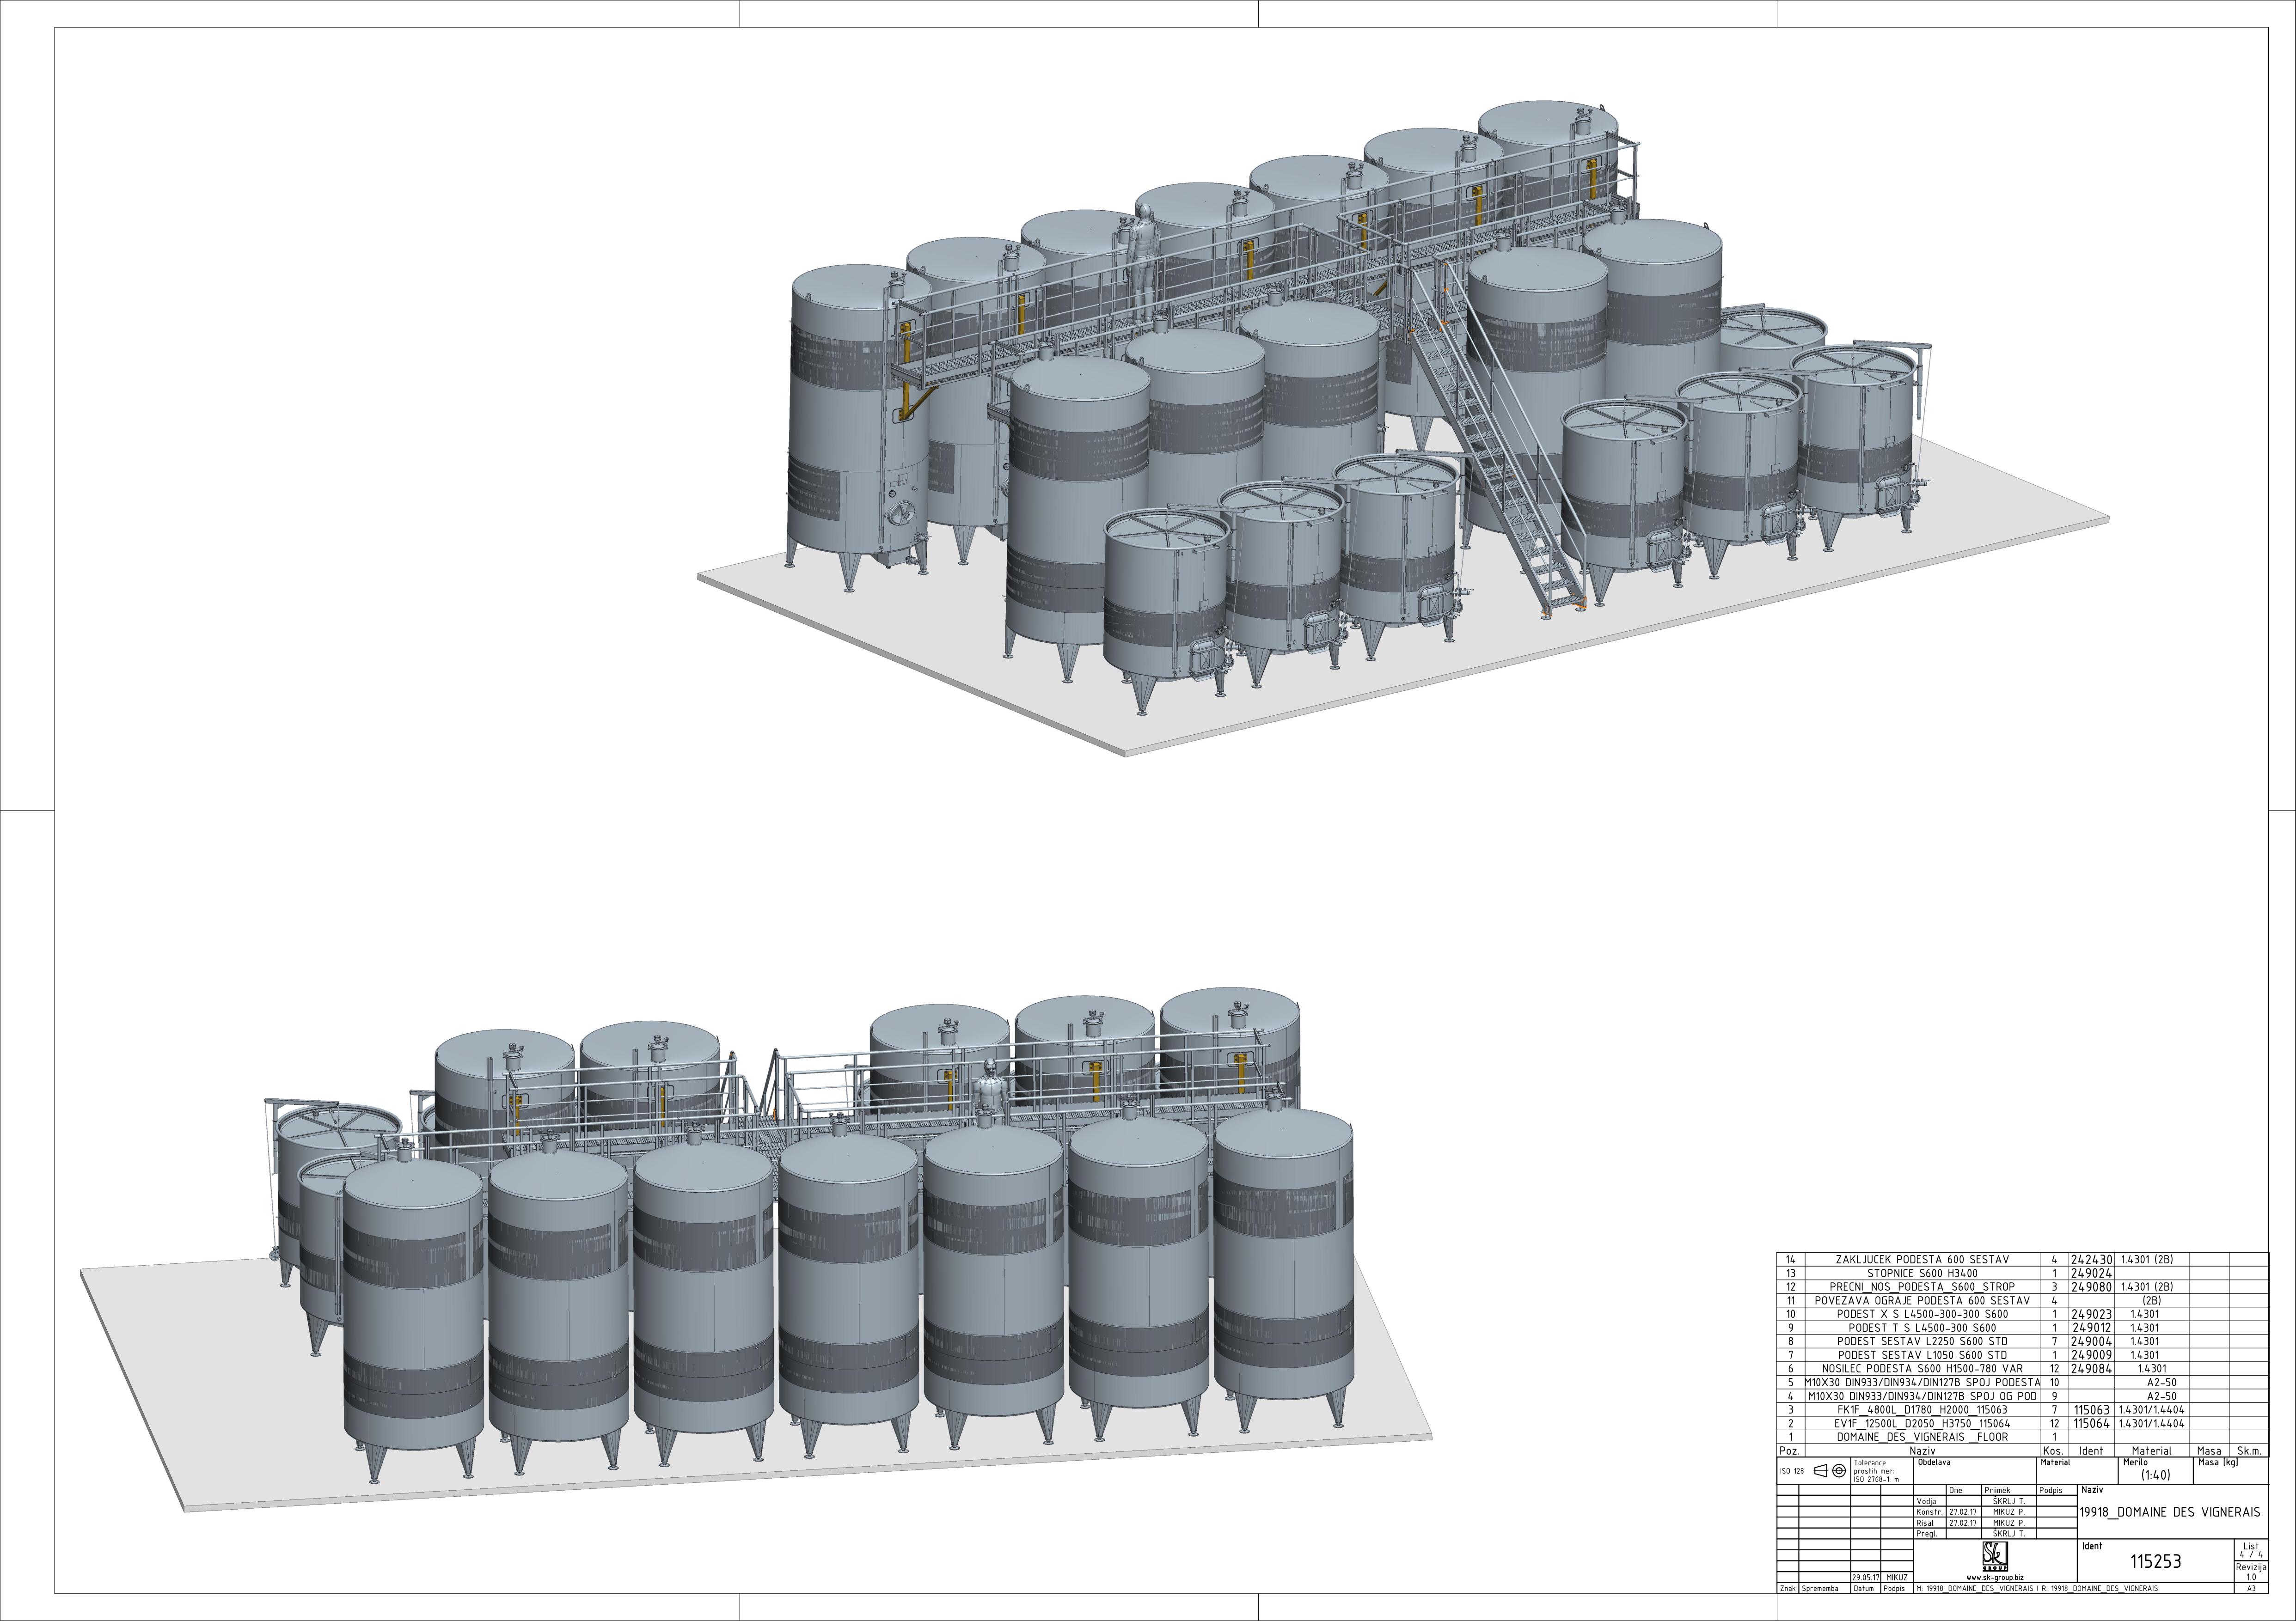2296x1621 pixels.
Task: Select row M10X30 DIN933/DIN934/DIN127B SPOJ PODESTA
Action: pos(2022,1382)
